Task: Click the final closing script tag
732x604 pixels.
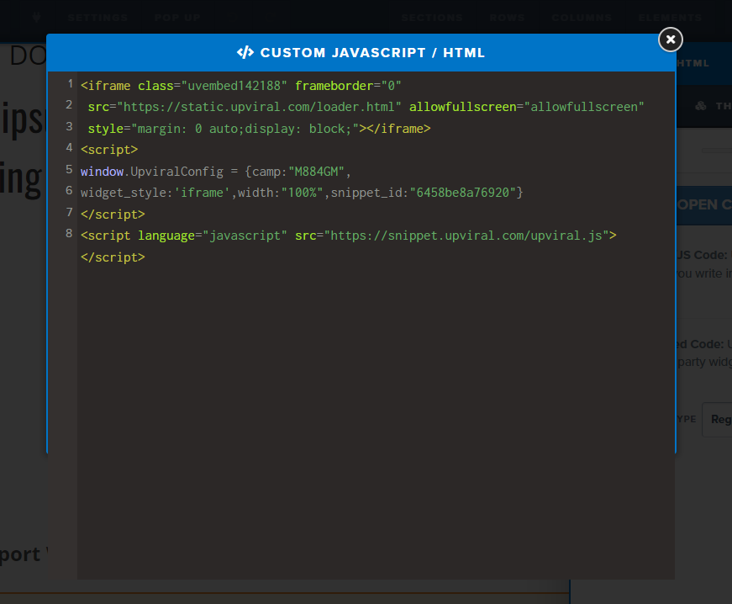Action: point(113,257)
